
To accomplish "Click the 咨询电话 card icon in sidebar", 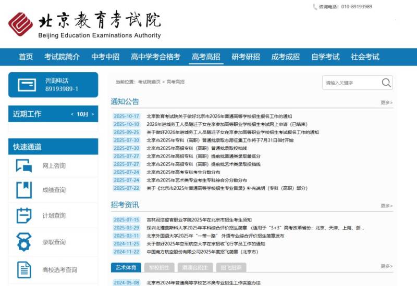I will 27,85.
